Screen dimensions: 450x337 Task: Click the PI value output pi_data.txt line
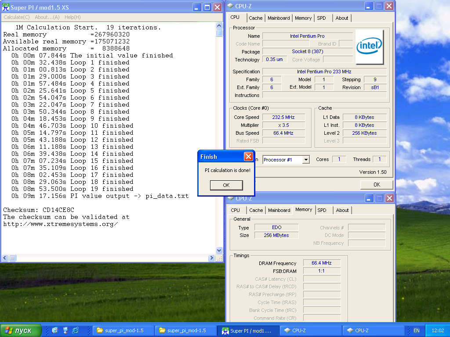[100, 196]
